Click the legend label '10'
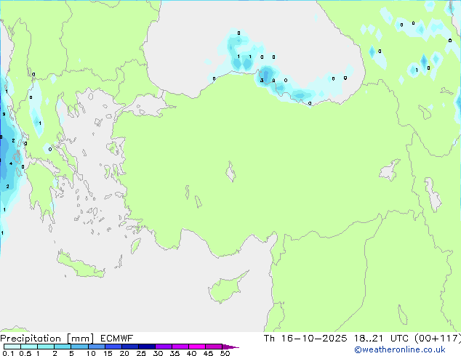This screenshot has width=461, height=356. pos(91,353)
